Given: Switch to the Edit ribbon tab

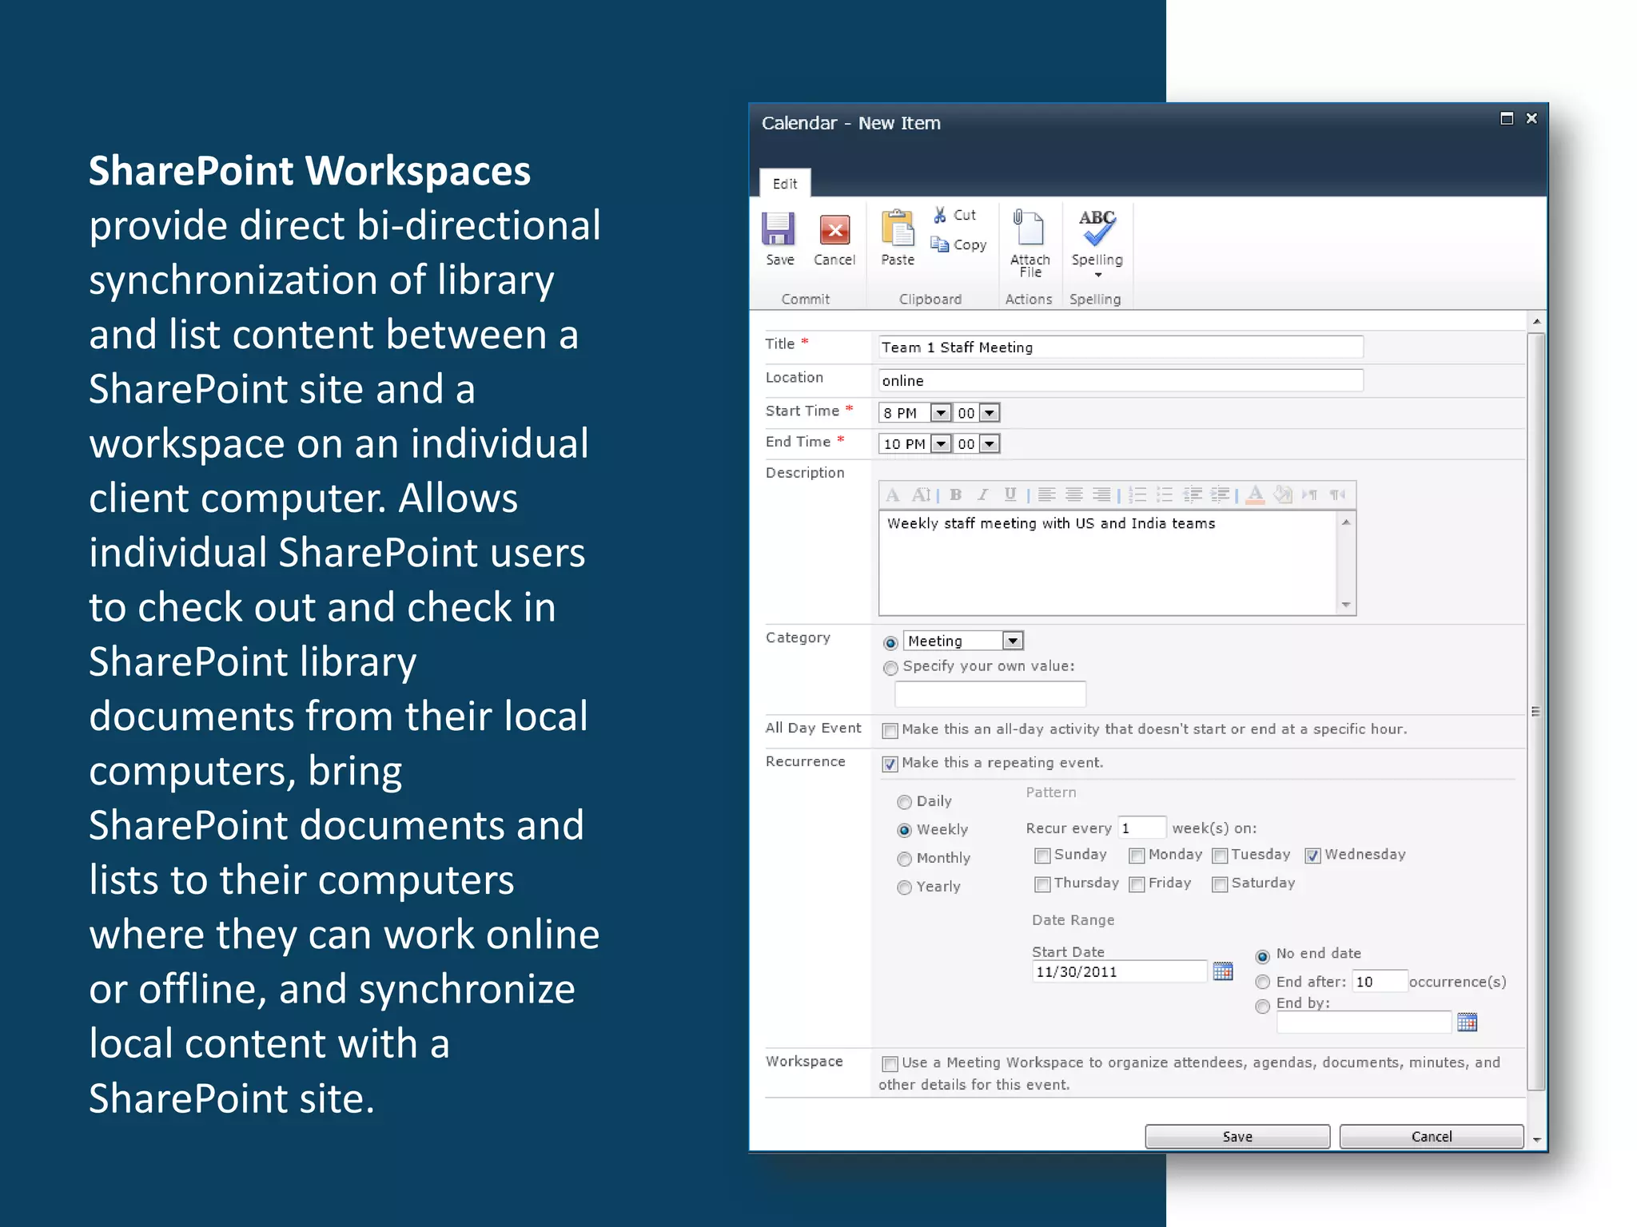Looking at the screenshot, I should click(784, 183).
